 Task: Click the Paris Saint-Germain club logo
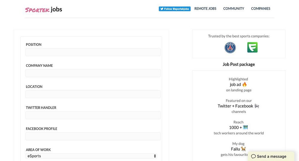(x=230, y=48)
